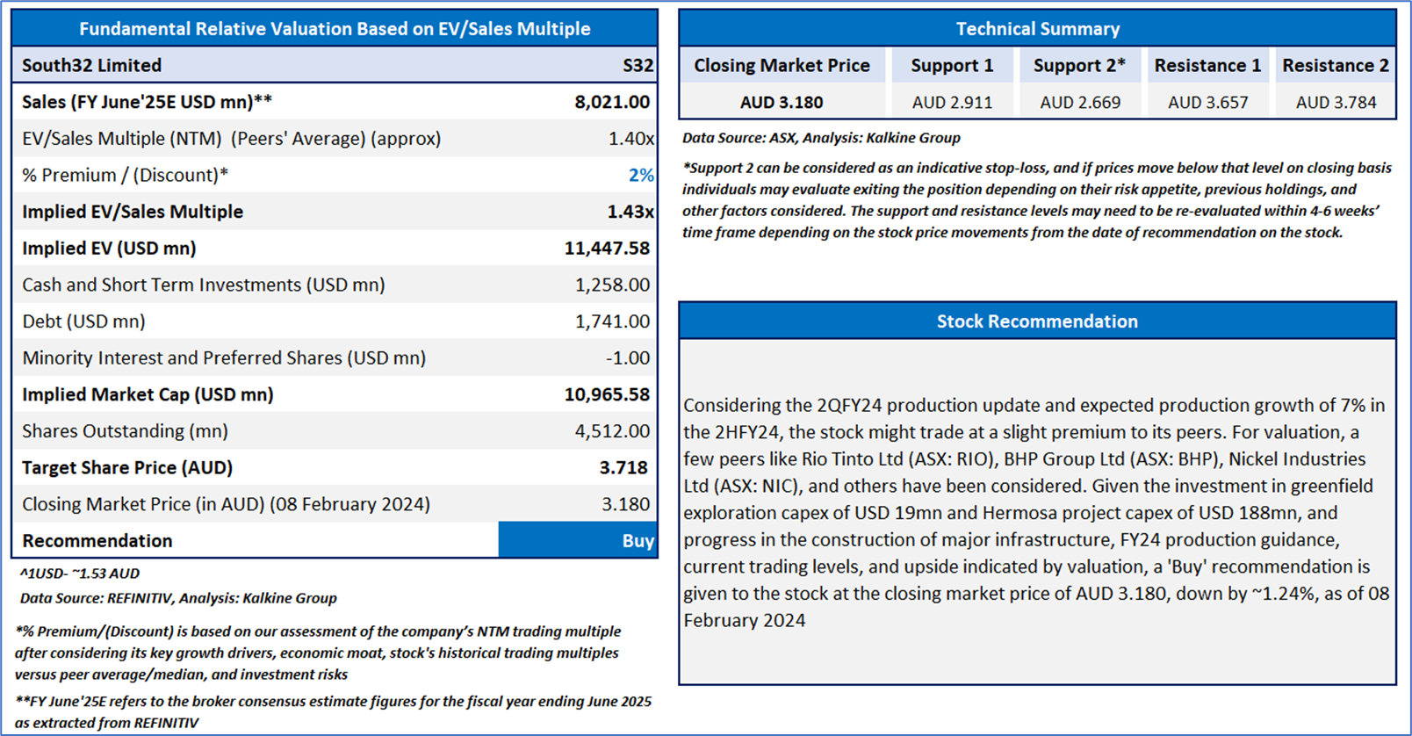Click the 'Technical Summary' header
Viewport: 1412px width, 736px height.
tap(1037, 28)
